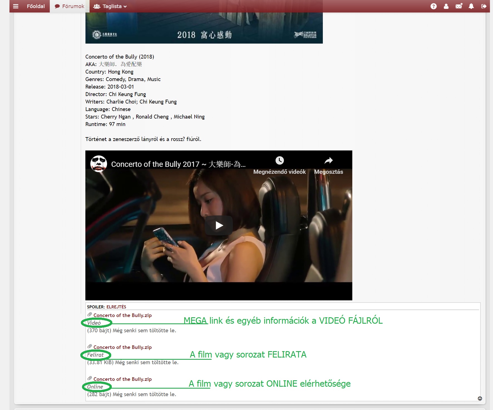Select the Történet a zeneszerző lányról description
Viewport: 493px width, 410px height.
(143, 139)
